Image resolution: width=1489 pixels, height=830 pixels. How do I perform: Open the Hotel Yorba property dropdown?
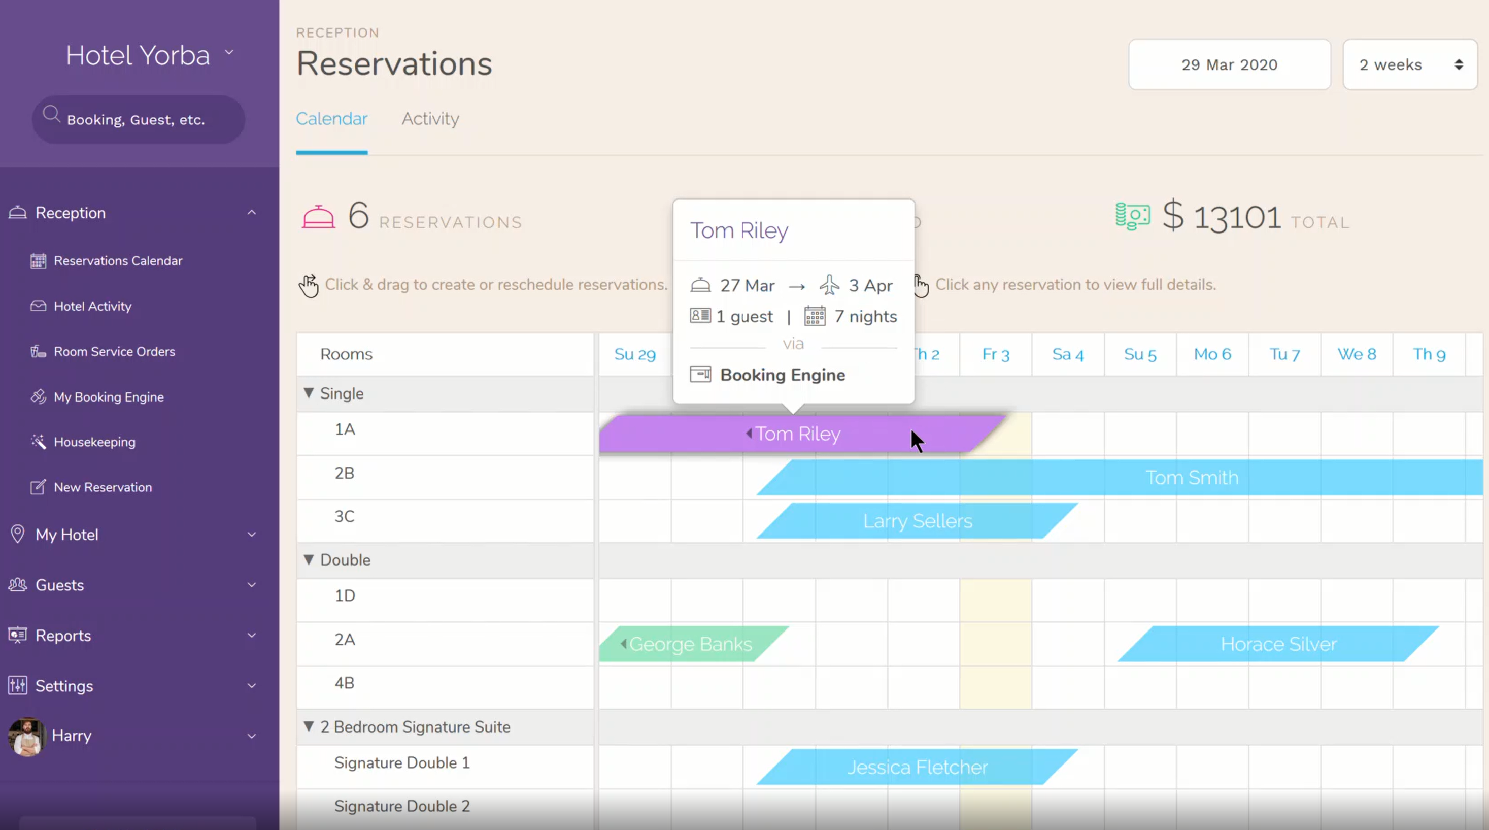229,52
